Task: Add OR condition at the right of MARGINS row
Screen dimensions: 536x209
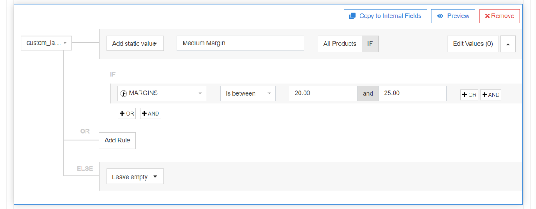Action: pos(469,94)
